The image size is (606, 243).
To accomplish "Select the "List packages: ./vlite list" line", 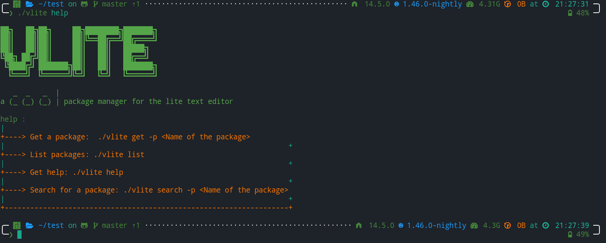I will coord(87,155).
